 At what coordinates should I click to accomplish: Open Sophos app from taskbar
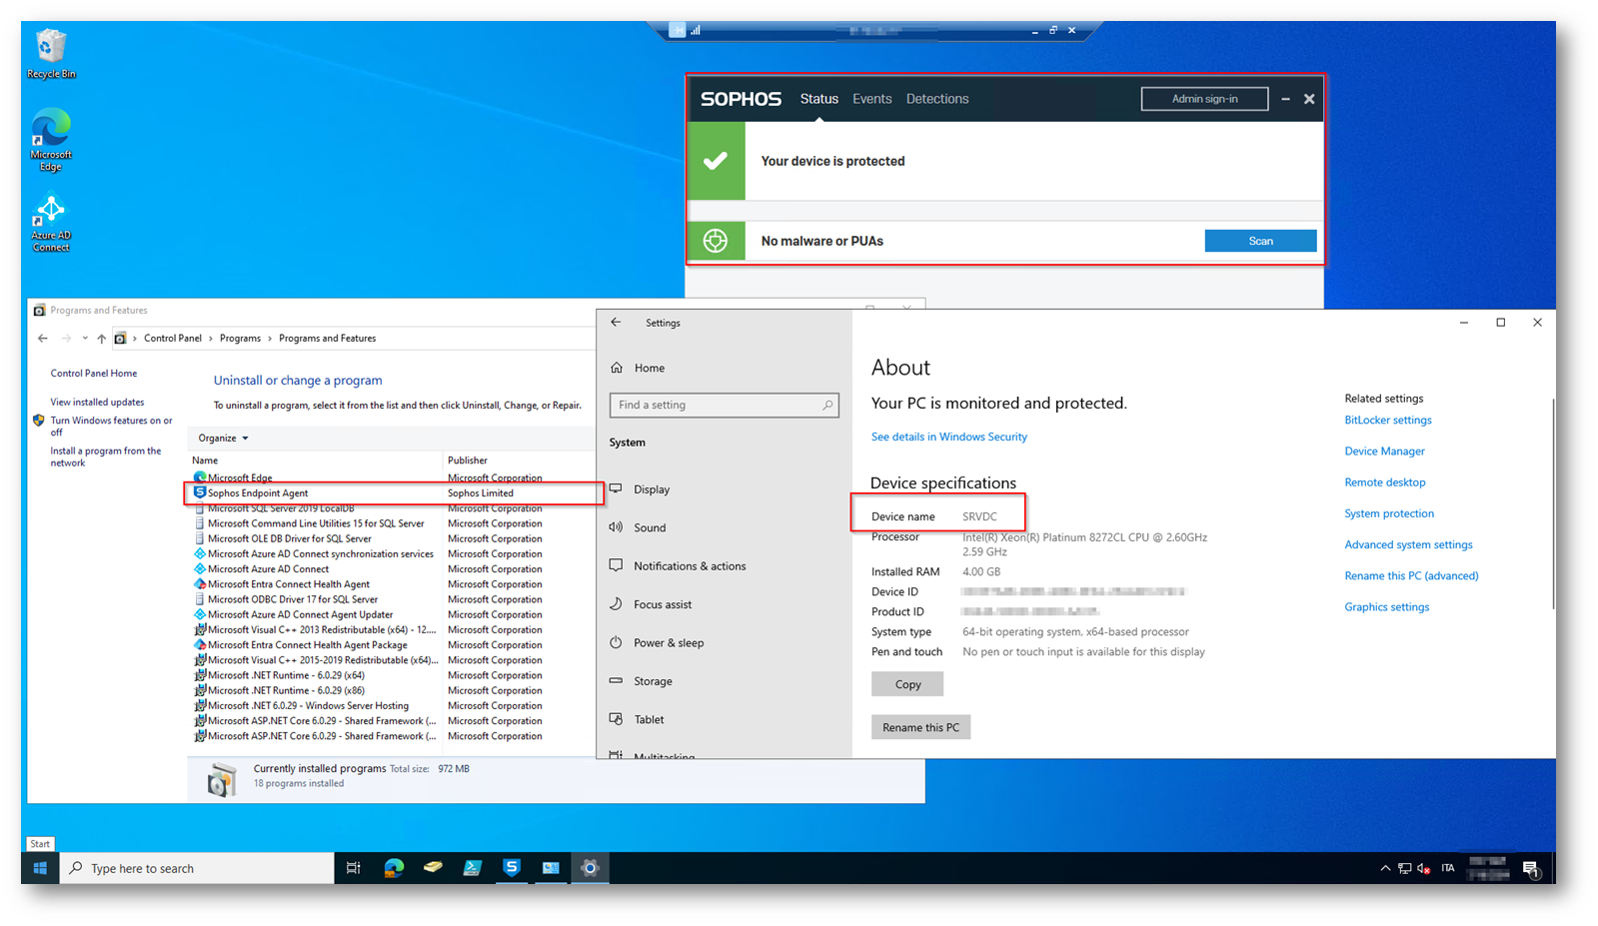(512, 868)
